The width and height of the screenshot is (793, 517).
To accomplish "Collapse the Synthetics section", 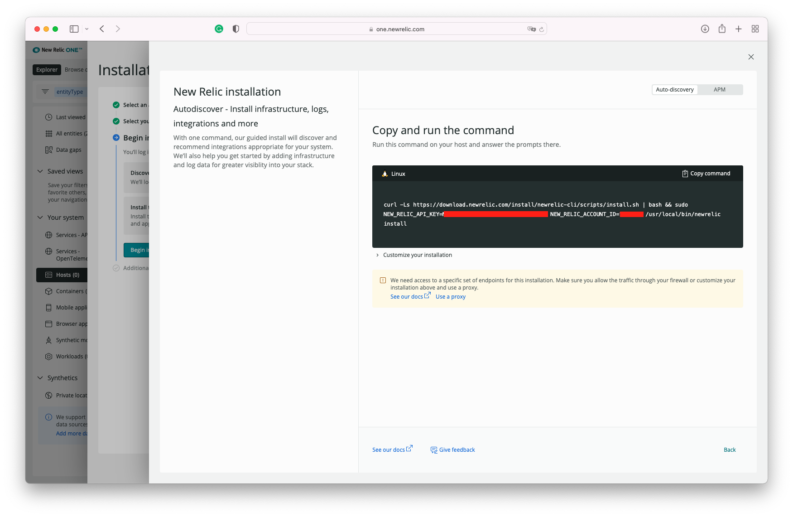I will pyautogui.click(x=40, y=378).
